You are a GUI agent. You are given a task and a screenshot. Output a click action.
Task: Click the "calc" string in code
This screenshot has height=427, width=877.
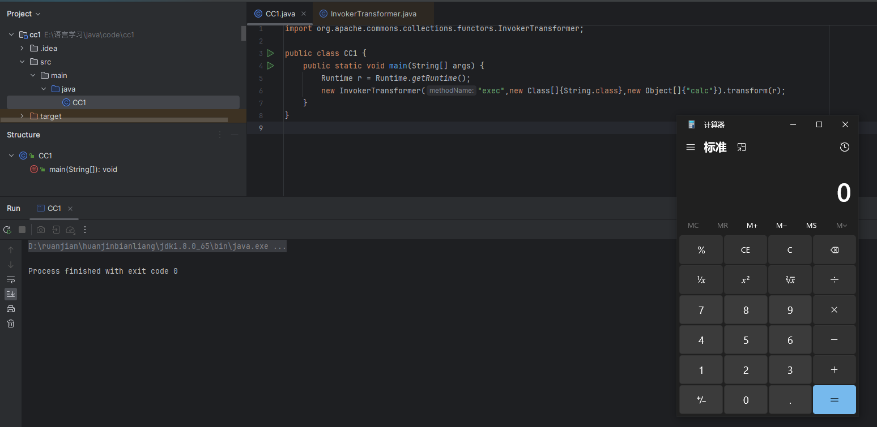click(x=700, y=90)
